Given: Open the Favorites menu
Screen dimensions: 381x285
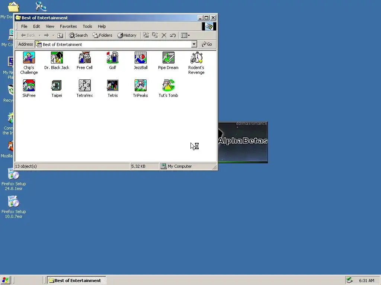Looking at the screenshot, I should coord(68,26).
